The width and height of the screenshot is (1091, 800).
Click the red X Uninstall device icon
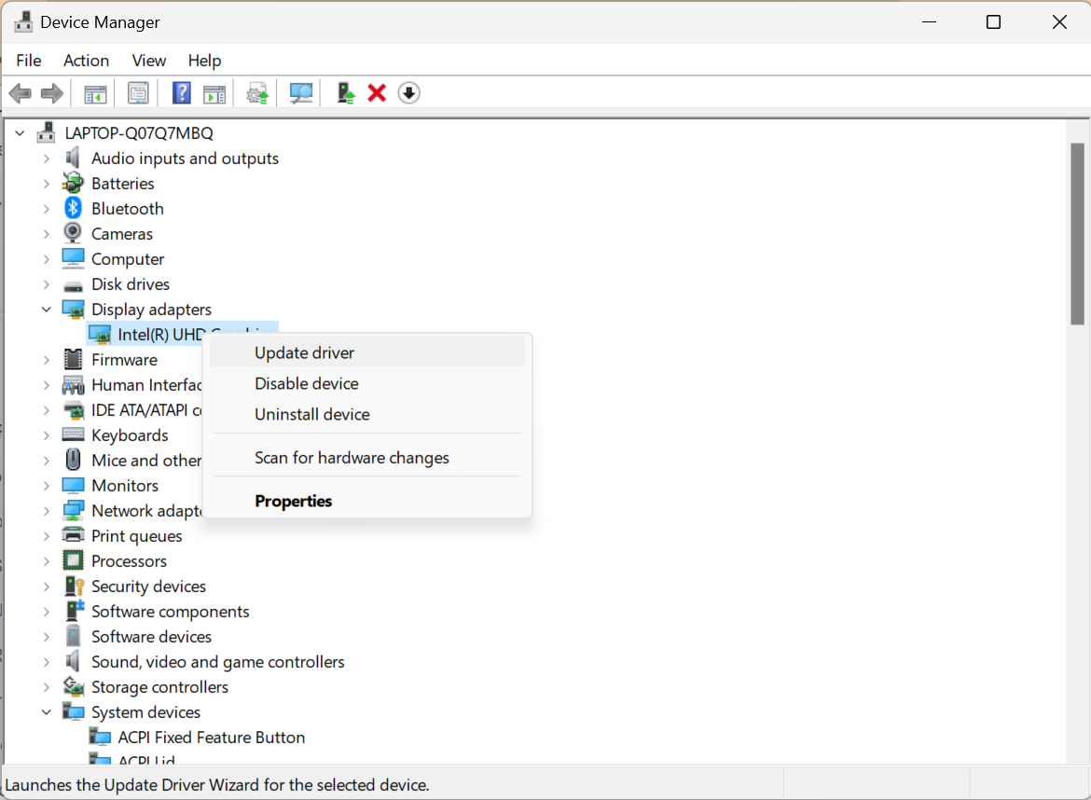click(x=377, y=93)
